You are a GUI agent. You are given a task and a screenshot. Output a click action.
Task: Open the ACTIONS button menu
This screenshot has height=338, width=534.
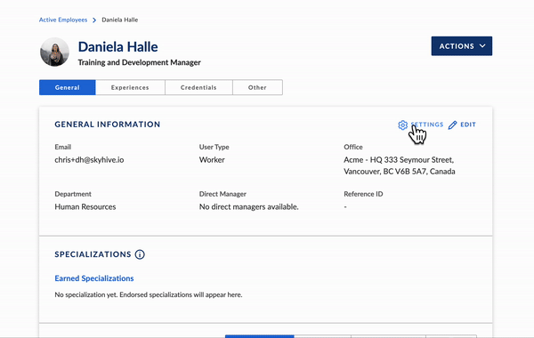(x=461, y=46)
